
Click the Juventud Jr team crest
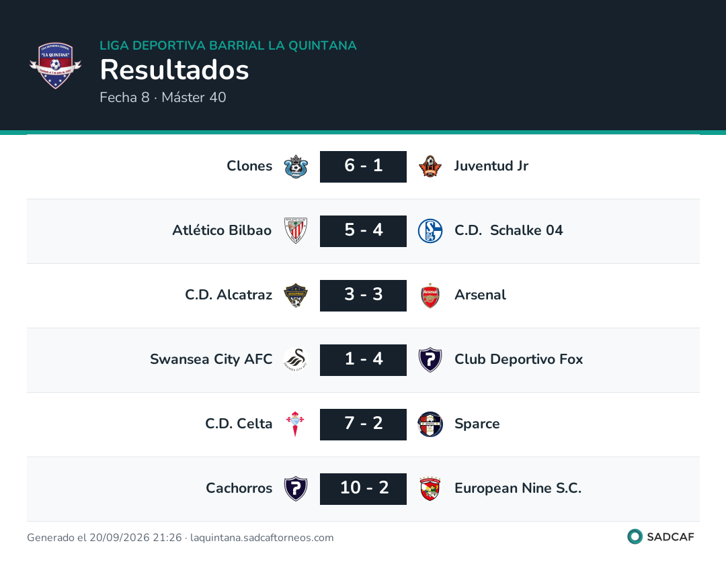(430, 166)
